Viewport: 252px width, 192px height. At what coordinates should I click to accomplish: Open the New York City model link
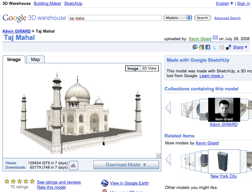point(223,176)
